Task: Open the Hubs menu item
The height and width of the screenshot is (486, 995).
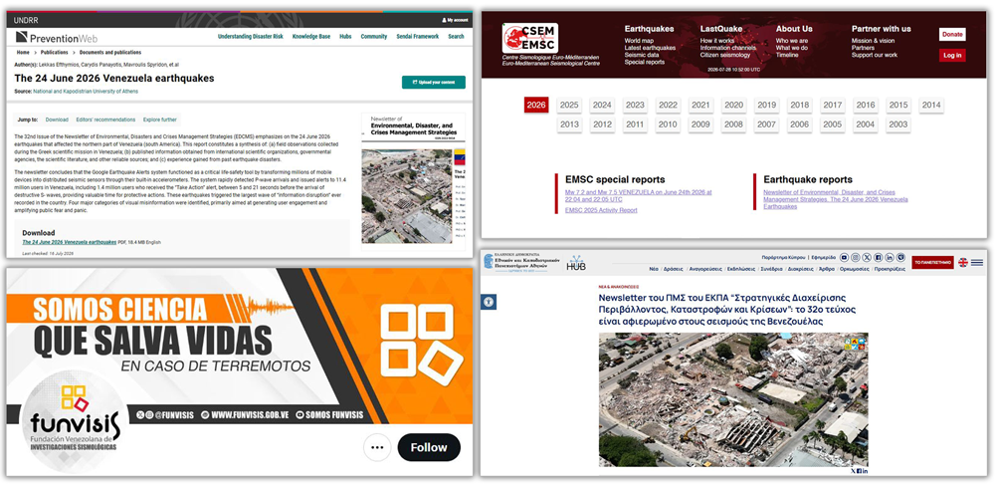Action: pos(345,37)
